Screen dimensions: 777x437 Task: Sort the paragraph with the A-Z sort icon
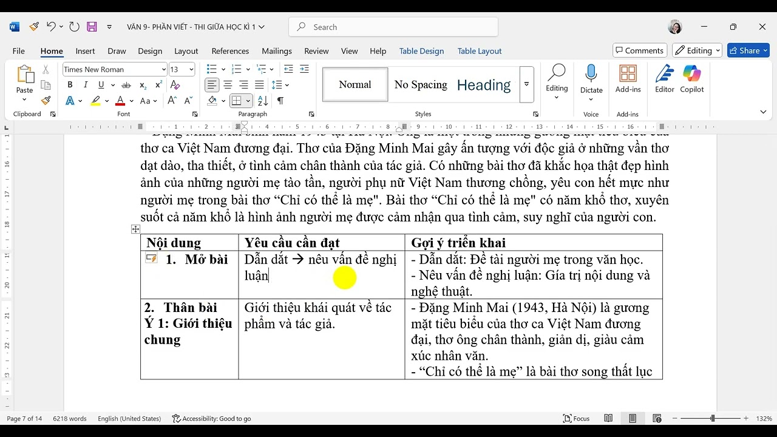[x=263, y=101]
